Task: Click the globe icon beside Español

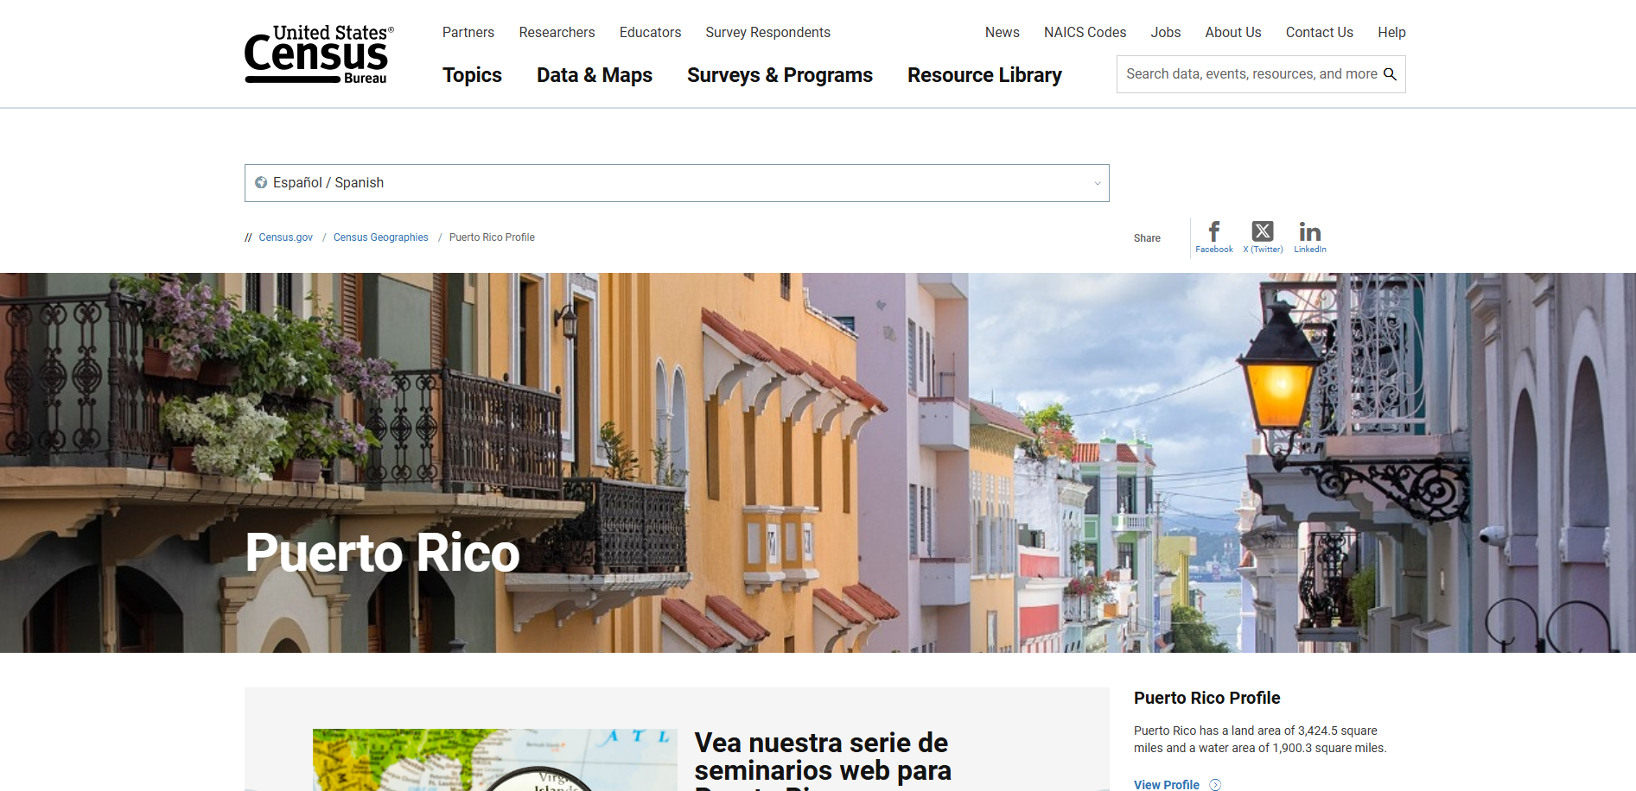Action: pyautogui.click(x=262, y=182)
